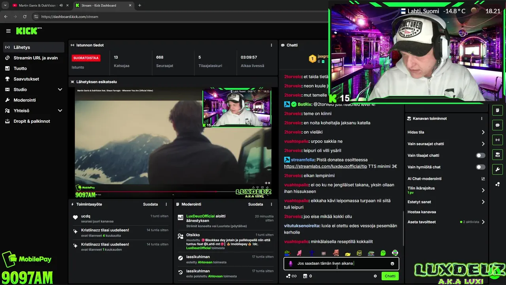Open Suodata filter in Toimintasyöte
Screen dimensions: 506x285
coord(150,204)
